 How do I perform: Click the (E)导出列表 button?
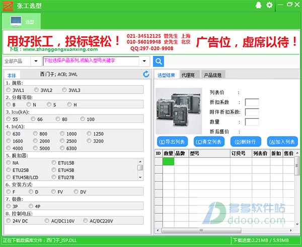pos(172,142)
